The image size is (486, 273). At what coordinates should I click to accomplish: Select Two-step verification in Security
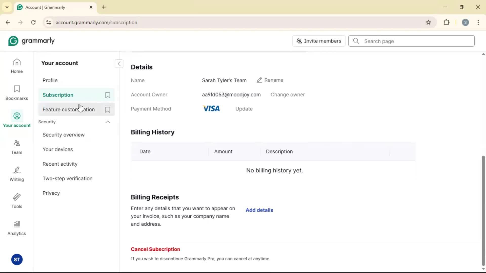point(67,178)
